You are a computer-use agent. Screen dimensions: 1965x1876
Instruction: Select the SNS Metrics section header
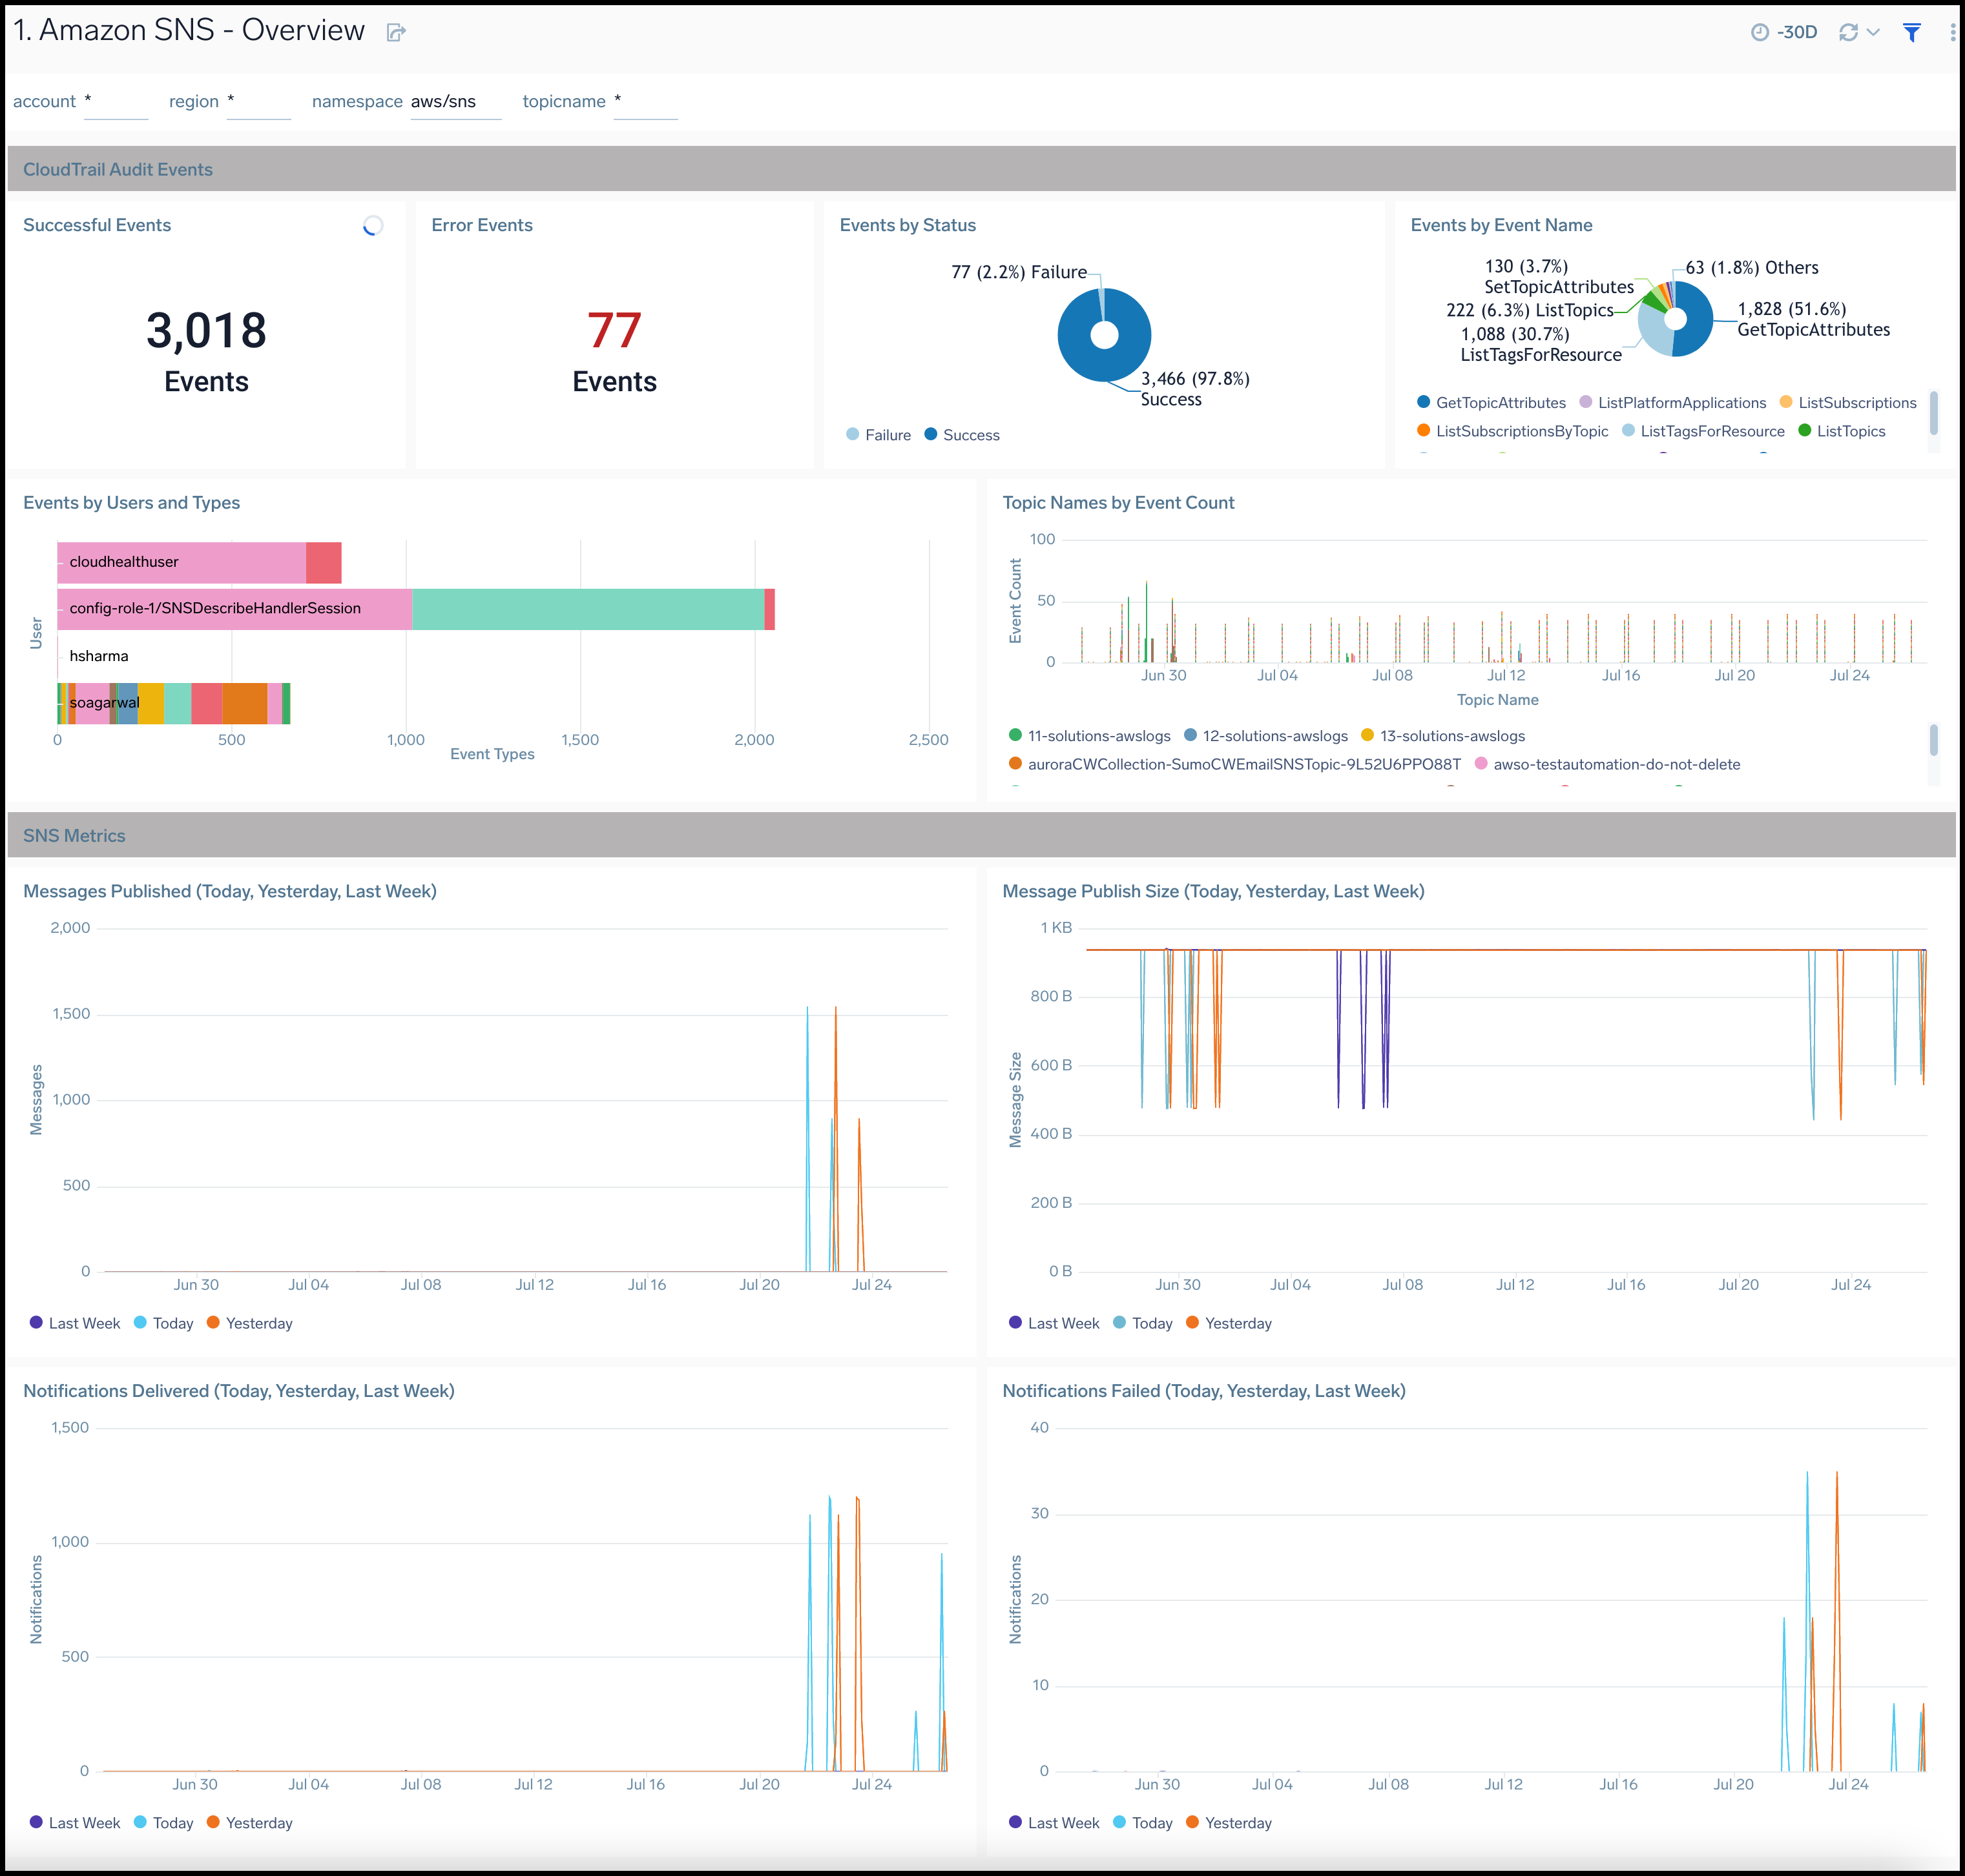pyautogui.click(x=74, y=835)
